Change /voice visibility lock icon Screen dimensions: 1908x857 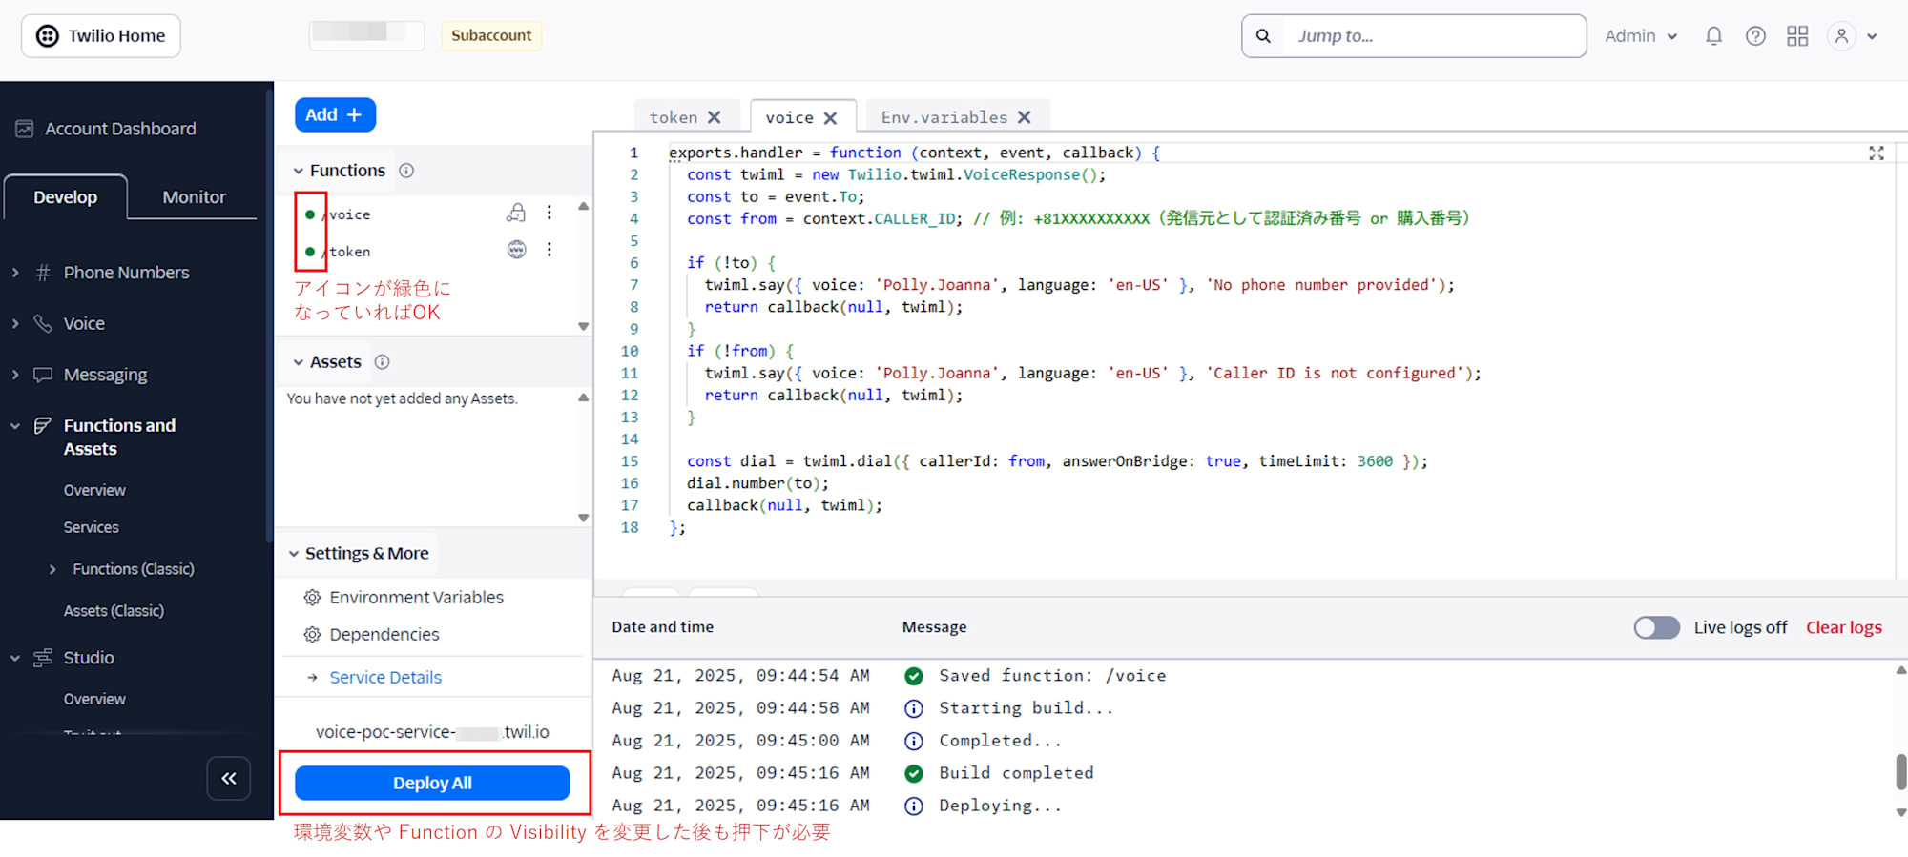(516, 213)
